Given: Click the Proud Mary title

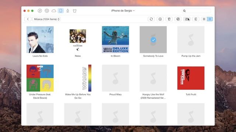Looking at the screenshot, I should [x=115, y=95].
